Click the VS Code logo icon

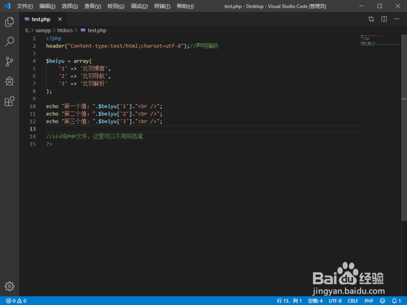click(7, 6)
